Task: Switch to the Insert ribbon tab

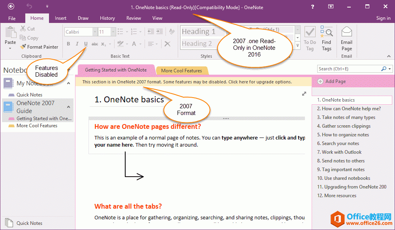Action: coord(60,18)
